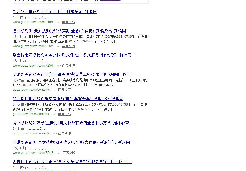246x171 pixels.
Task: Open the result titled 祁东妹子…搜狐头条_搜狐网
Action: pyautogui.click(x=55, y=11)
